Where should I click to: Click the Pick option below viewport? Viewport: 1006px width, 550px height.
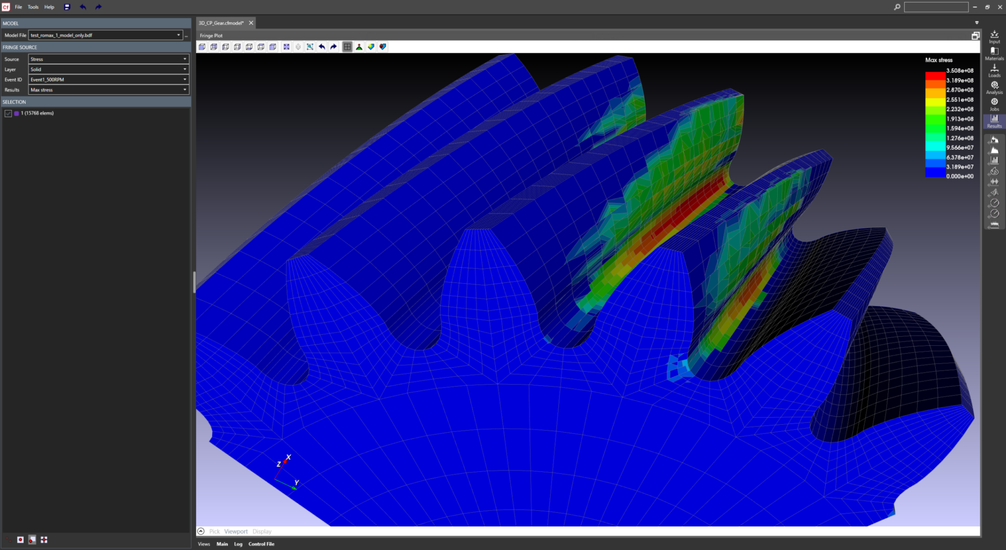tap(215, 531)
